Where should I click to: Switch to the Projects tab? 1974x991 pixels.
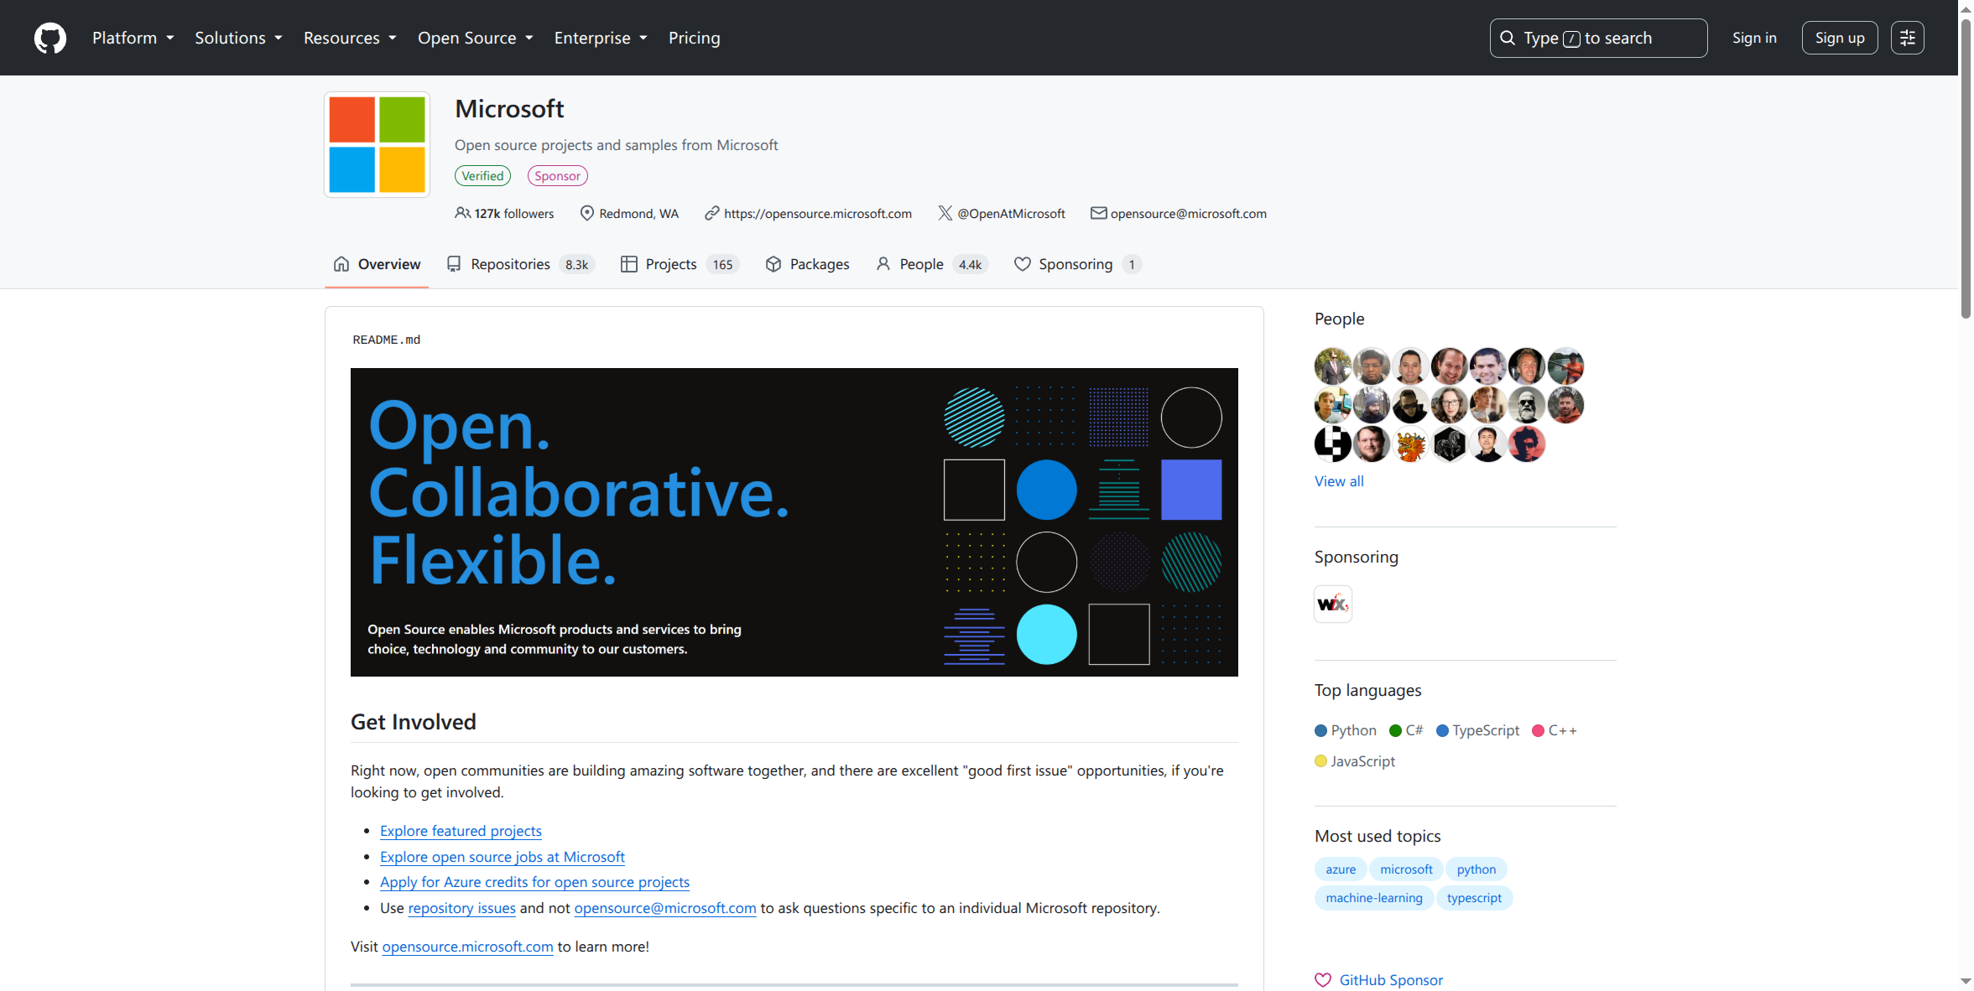pyautogui.click(x=679, y=264)
